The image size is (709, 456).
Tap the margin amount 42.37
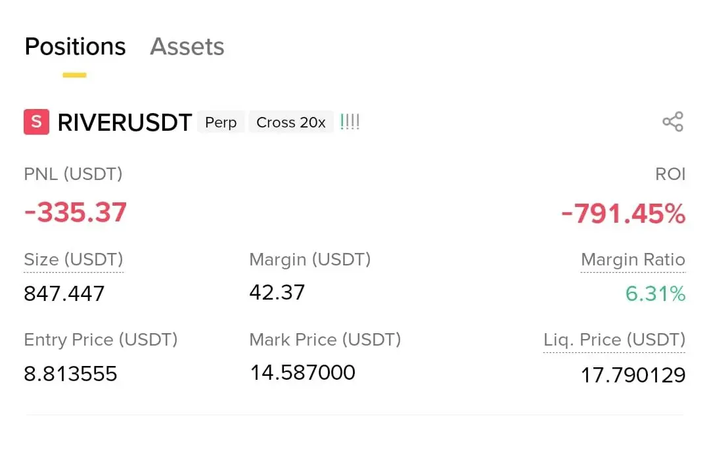click(277, 292)
